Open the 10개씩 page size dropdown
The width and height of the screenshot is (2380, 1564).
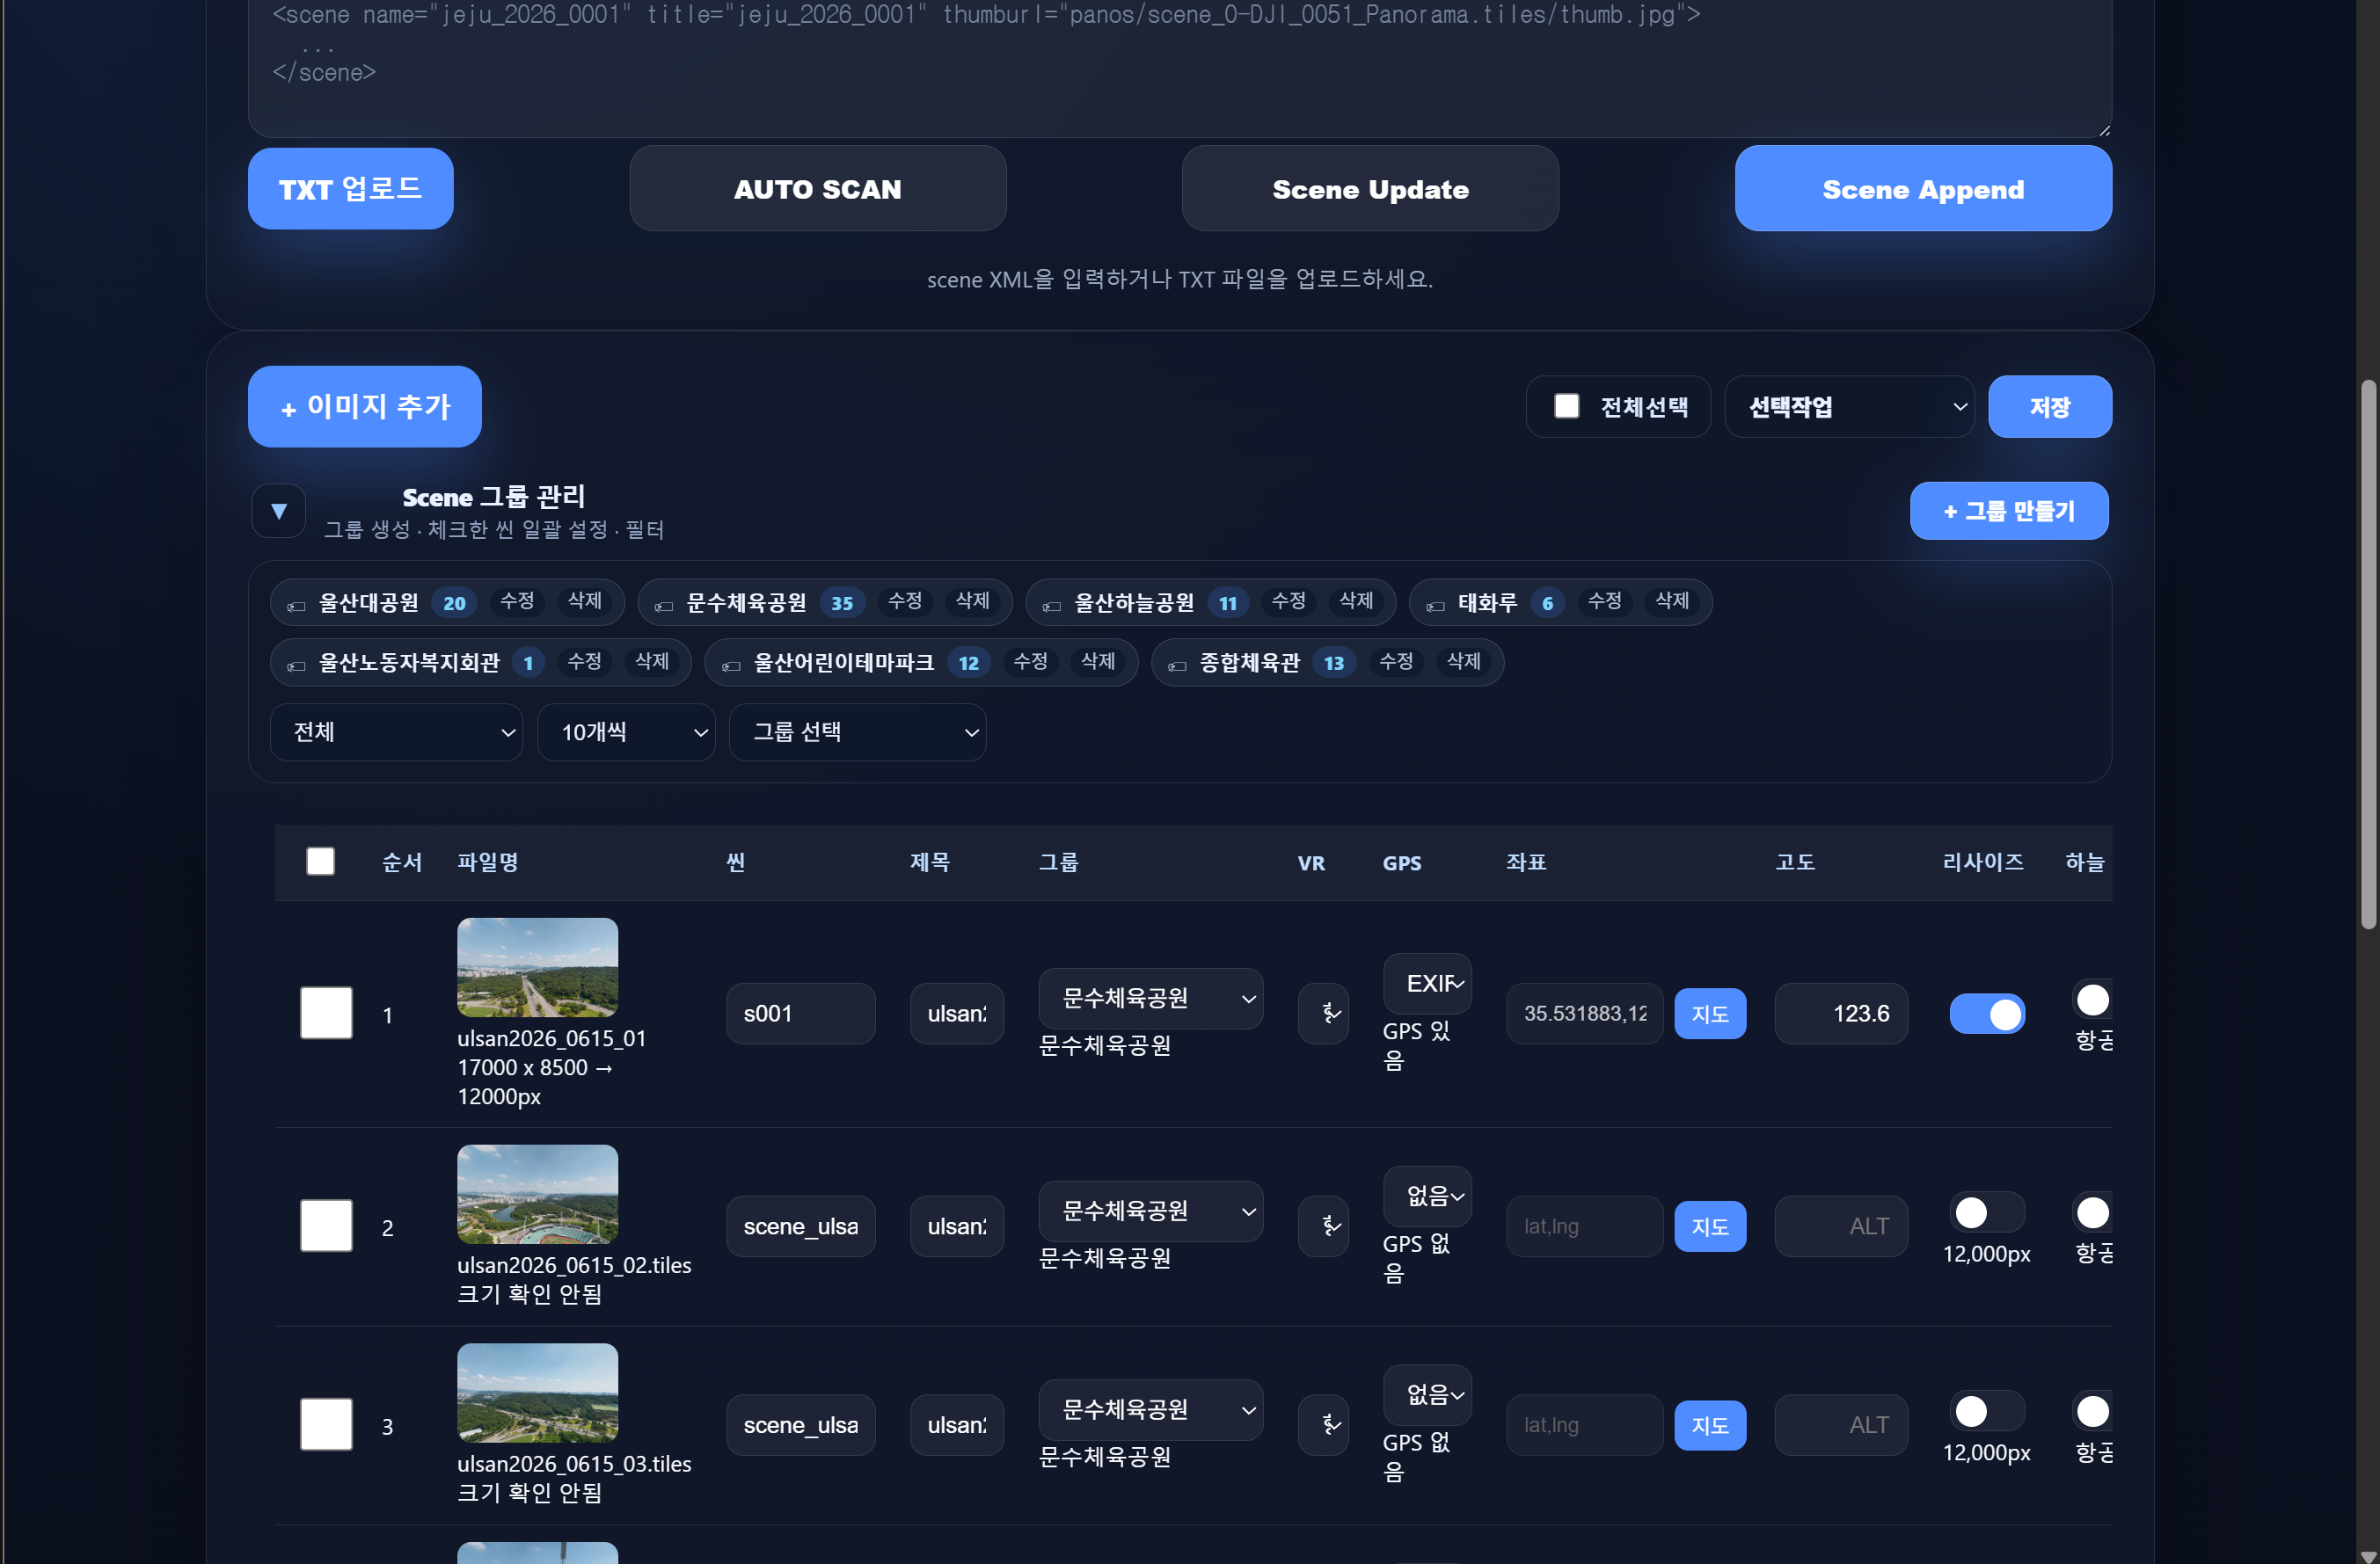(627, 732)
